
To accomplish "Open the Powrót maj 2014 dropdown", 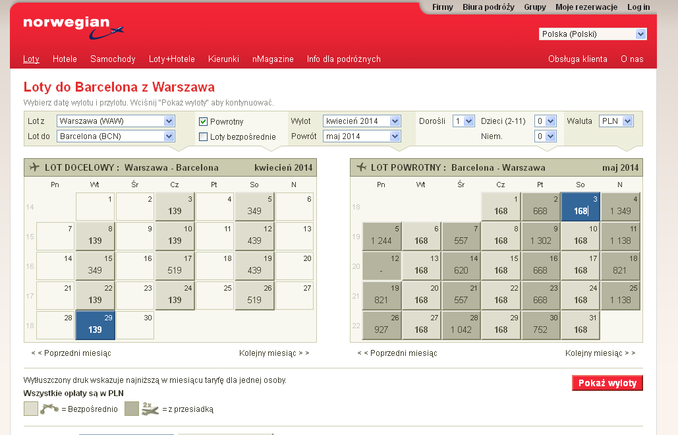I will tap(362, 136).
